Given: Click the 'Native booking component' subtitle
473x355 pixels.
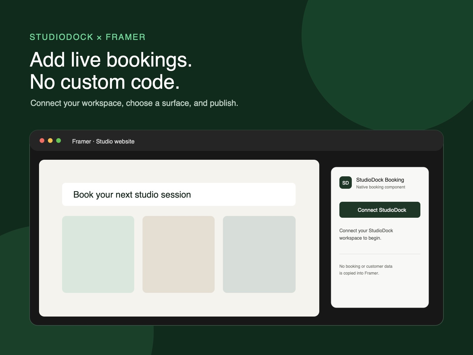Looking at the screenshot, I should point(380,187).
